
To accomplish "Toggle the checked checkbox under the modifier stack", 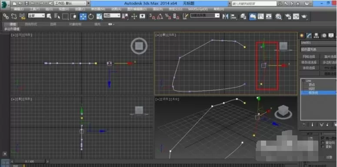I will coord(323,138).
